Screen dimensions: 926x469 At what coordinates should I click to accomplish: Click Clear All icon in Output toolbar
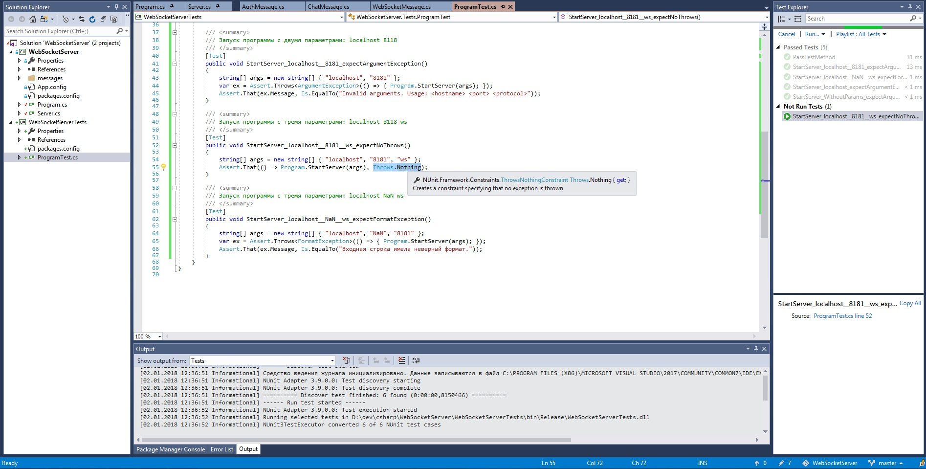click(x=401, y=360)
